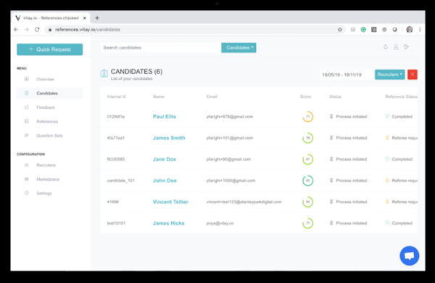Screen dimensions: 435x283
Task: Open candidate Vincent Tellier
Action: 170,202
